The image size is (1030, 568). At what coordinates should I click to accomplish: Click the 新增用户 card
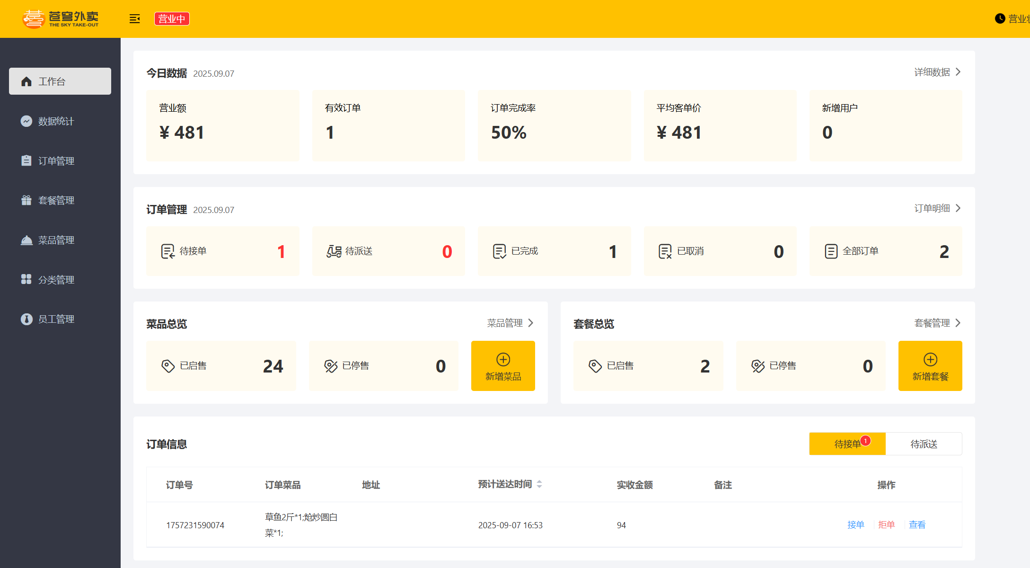[886, 125]
